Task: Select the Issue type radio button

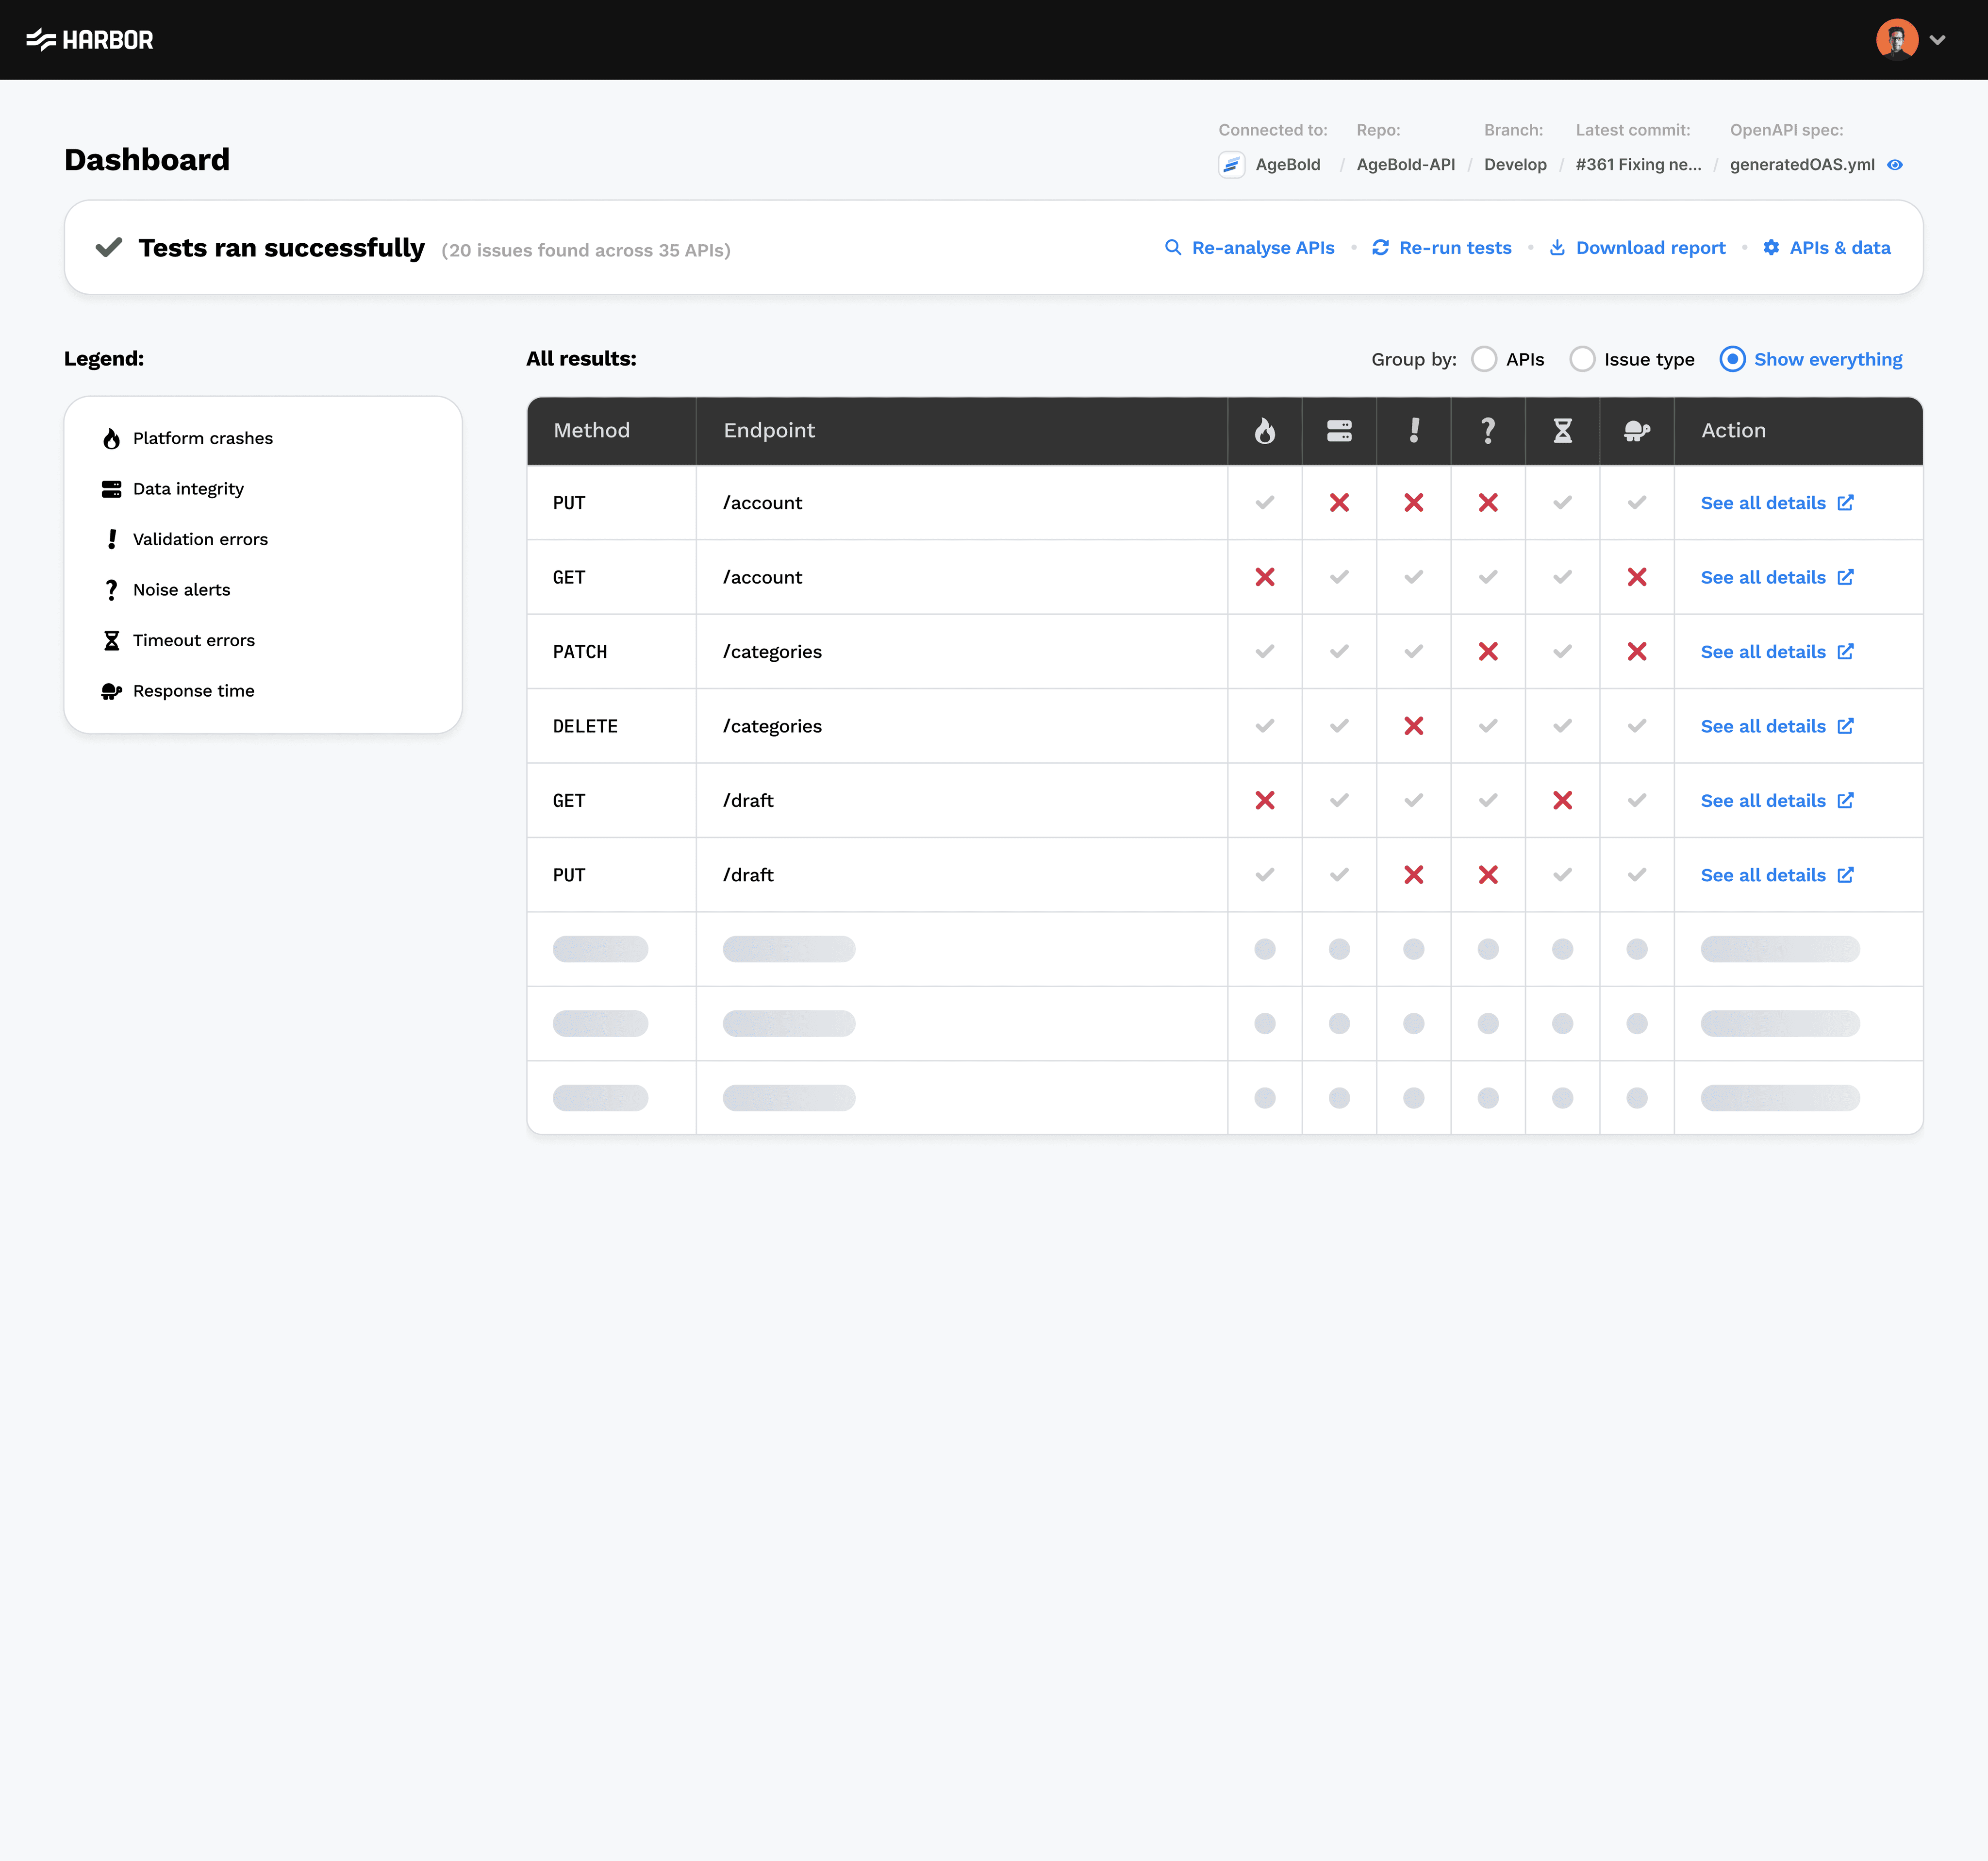Action: (x=1582, y=359)
